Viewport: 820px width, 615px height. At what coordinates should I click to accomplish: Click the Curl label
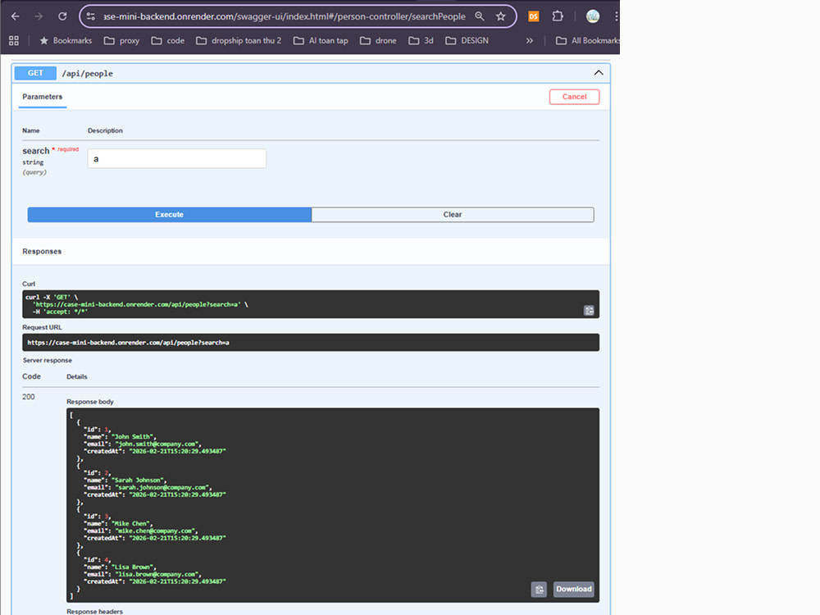pyautogui.click(x=29, y=284)
